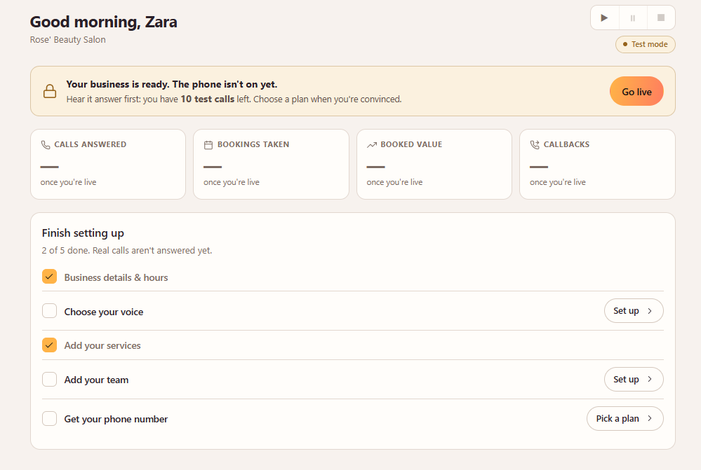This screenshot has width=701, height=470.
Task: Select the Choose your voice label
Action: 104,312
